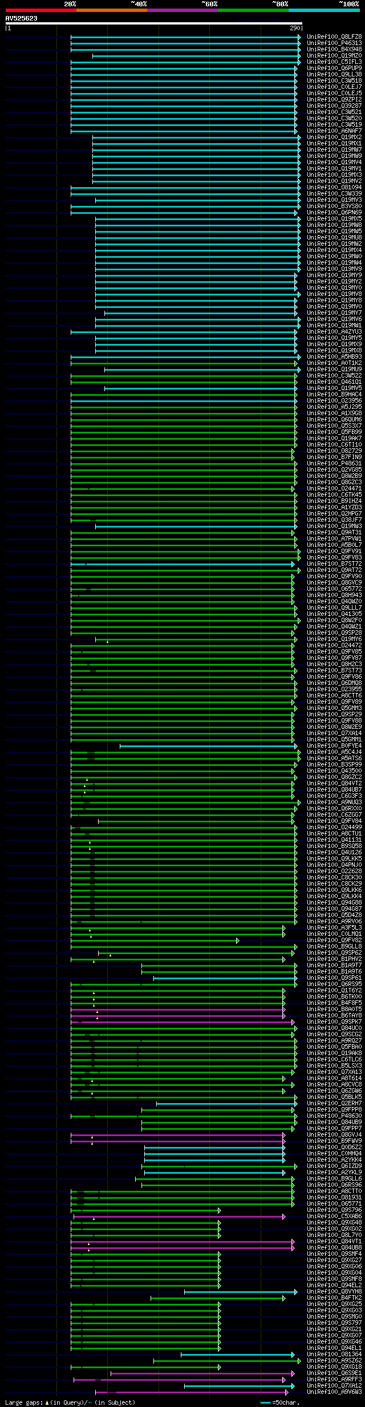The width and height of the screenshot is (365, 1407).
Task: Click the cyan segment of the identity legend
Action: click(324, 10)
